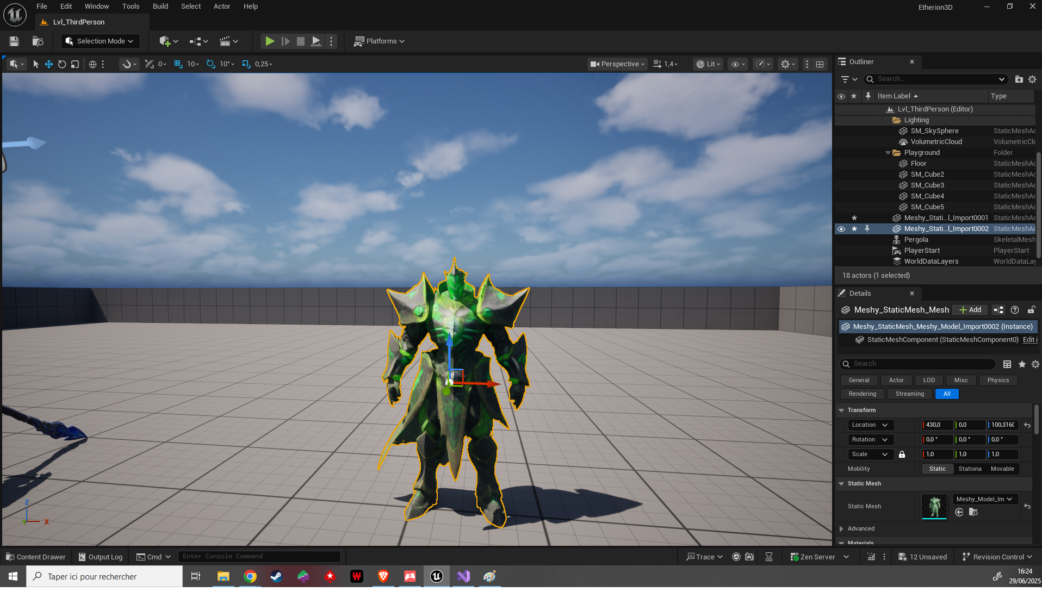This screenshot has height=598, width=1042.
Task: Open the Cinematics clapperboard menu
Action: pos(229,41)
